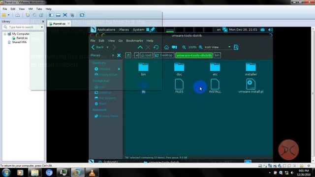
Task: Open the System menu in Parrot panel
Action: tap(138, 29)
